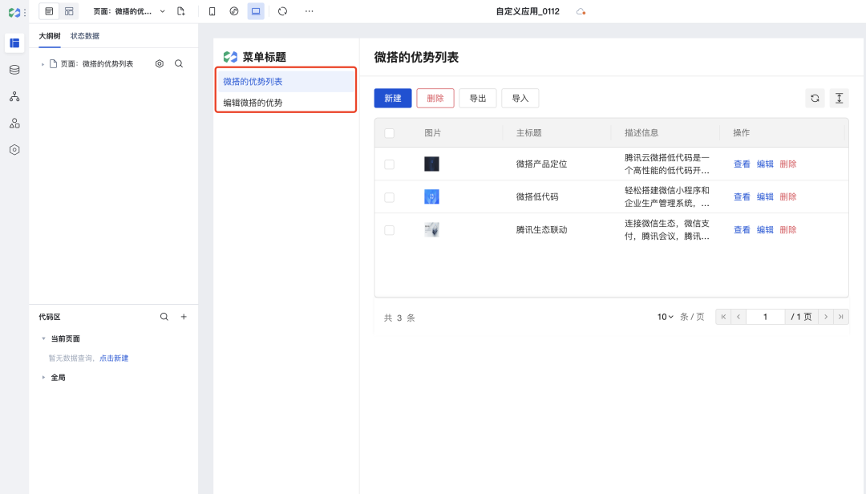Open the more options ellipsis menu
Image resolution: width=866 pixels, height=494 pixels.
point(310,11)
